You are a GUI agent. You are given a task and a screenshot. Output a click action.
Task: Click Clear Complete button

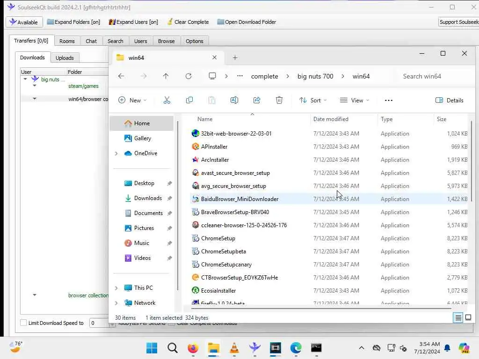click(x=188, y=22)
